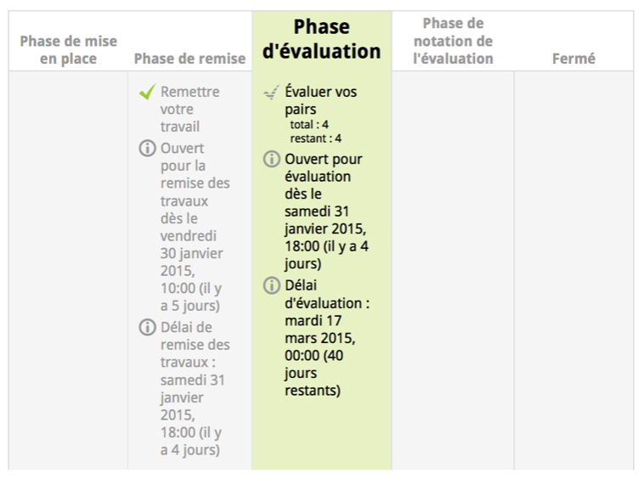Select the Phase de remise header

pyautogui.click(x=189, y=59)
